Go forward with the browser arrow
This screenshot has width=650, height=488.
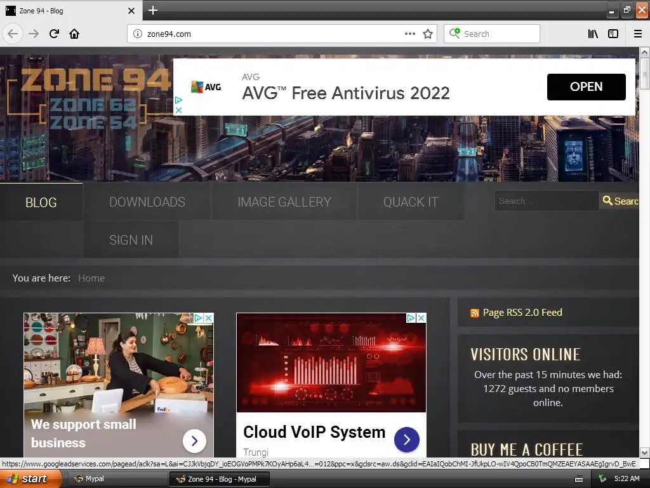(34, 34)
